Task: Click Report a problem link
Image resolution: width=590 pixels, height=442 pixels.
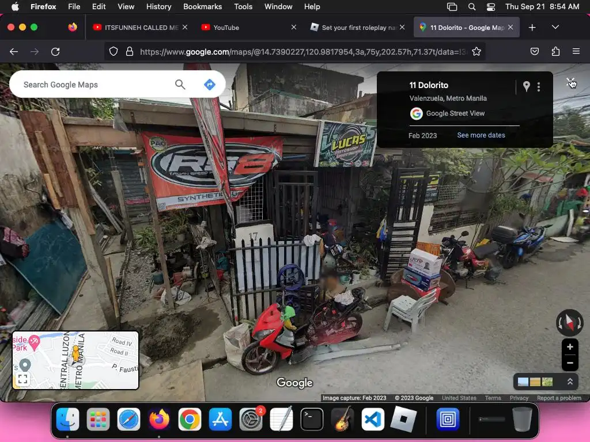Action: (559, 398)
